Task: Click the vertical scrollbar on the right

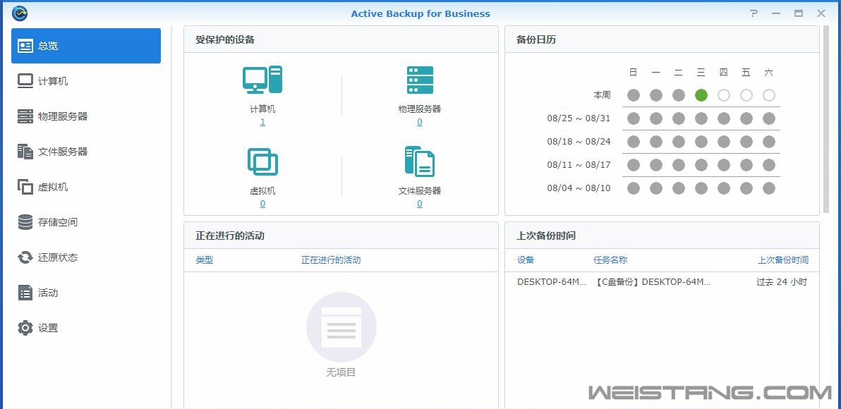Action: pyautogui.click(x=826, y=120)
